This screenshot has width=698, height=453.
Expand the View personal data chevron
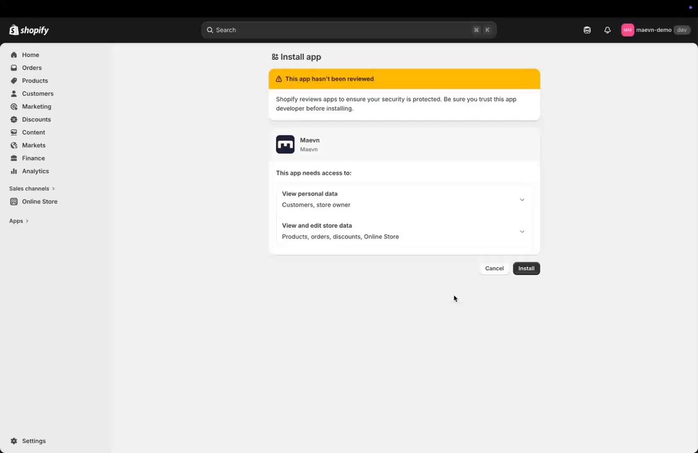(x=522, y=199)
